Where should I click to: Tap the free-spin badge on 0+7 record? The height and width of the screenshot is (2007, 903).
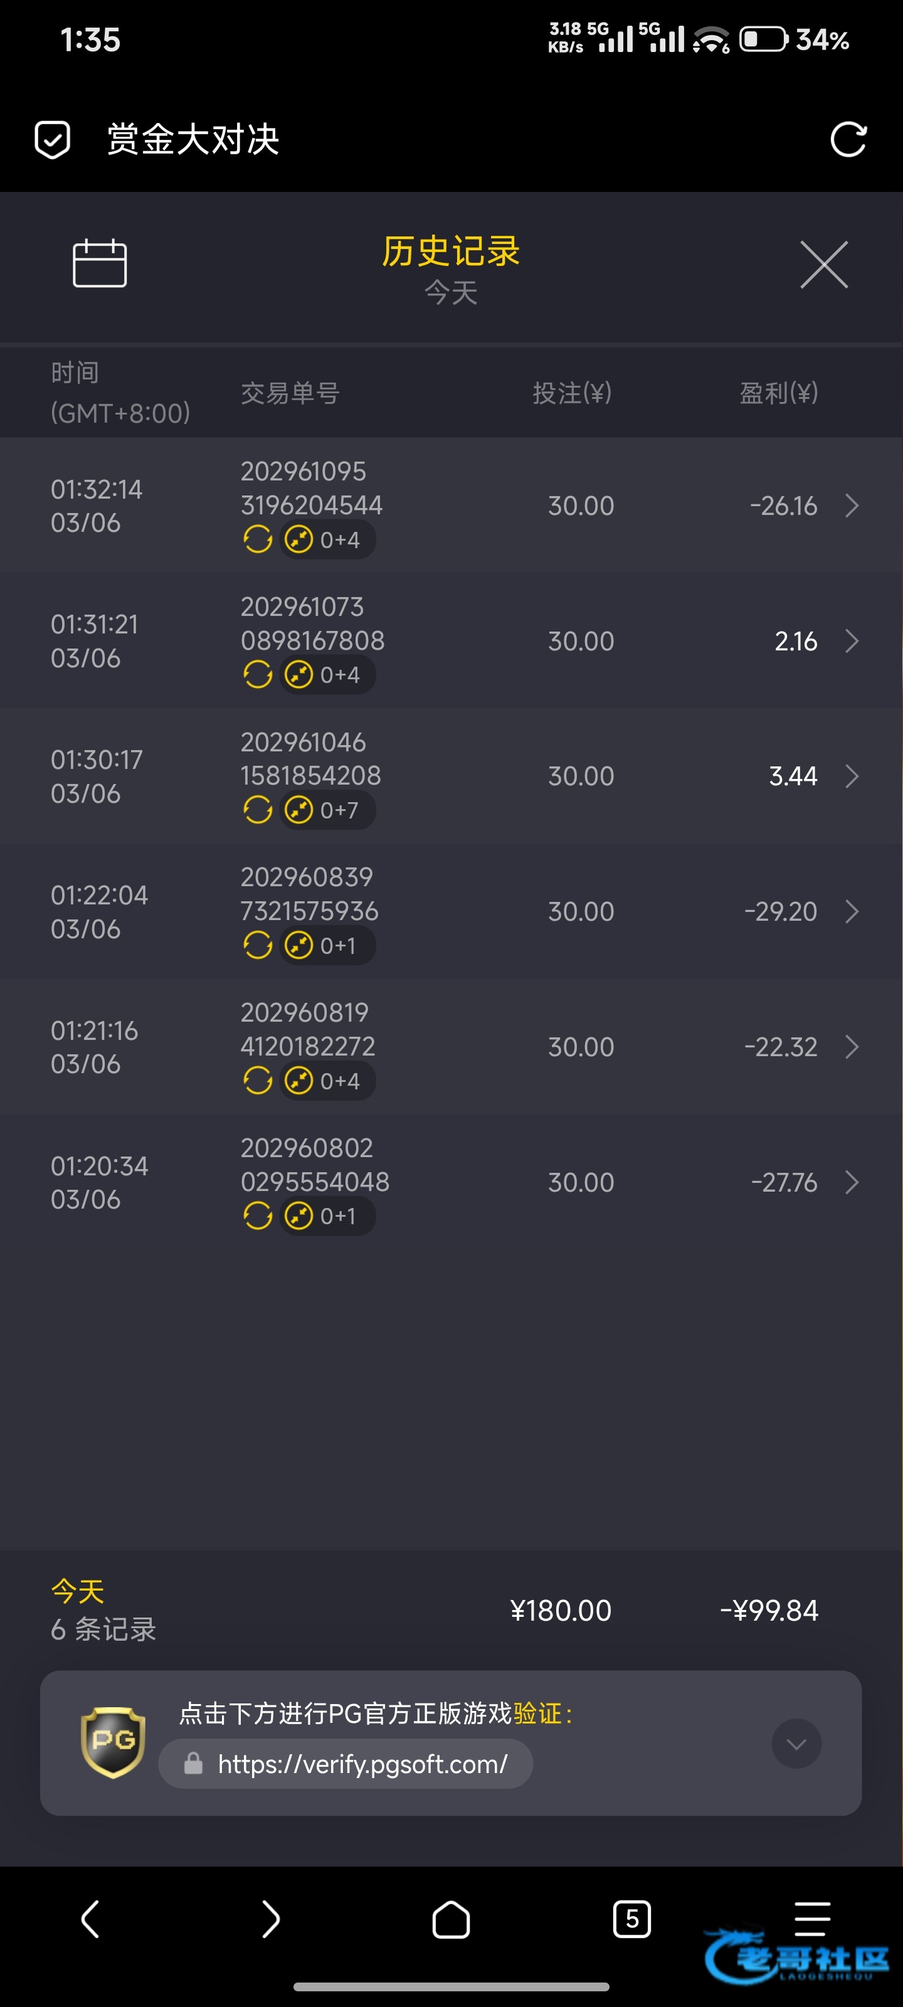(327, 810)
